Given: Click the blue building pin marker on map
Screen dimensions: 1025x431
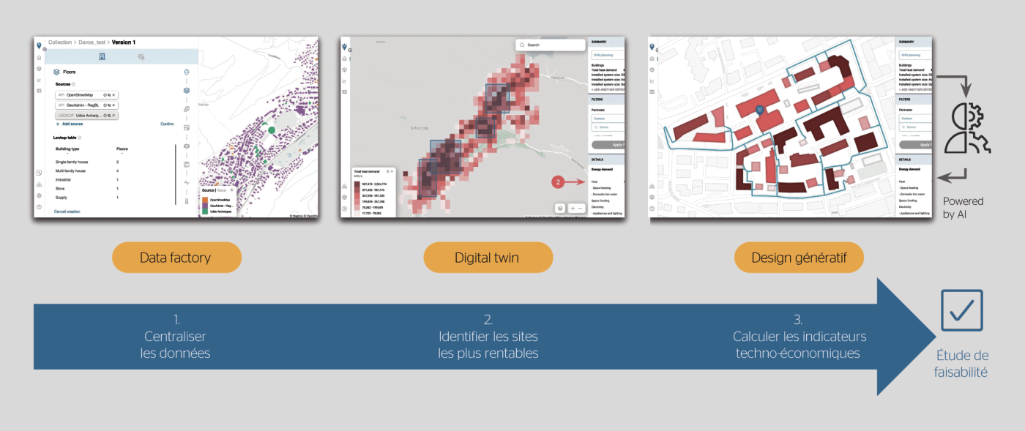Looking at the screenshot, I should [x=759, y=110].
